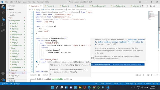The width and height of the screenshot is (160, 90).
Task: Click the main branch indicator in status bar
Action: click(5, 83)
